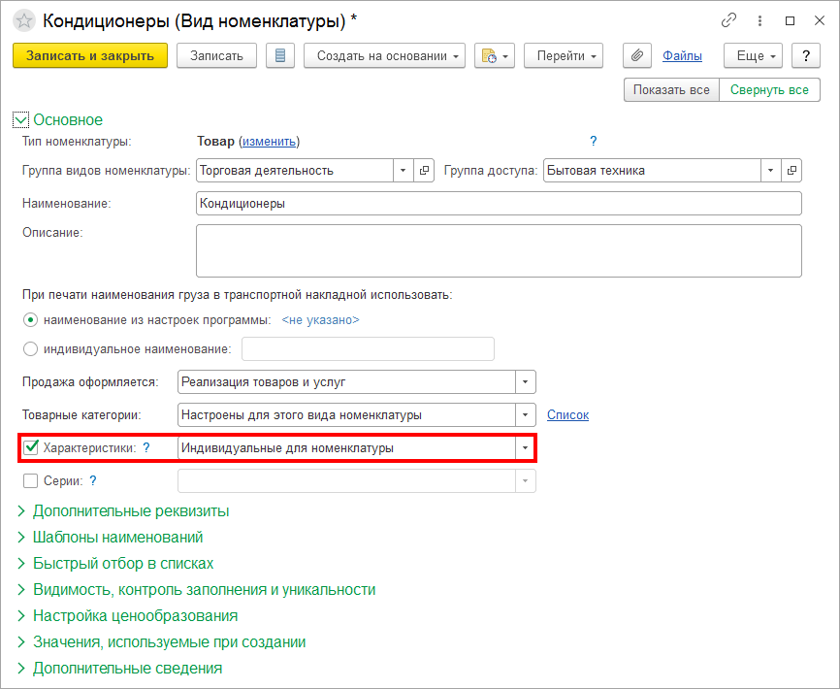Open the print forms settings icon dropdown
This screenshot has height=689, width=840.
click(x=495, y=55)
